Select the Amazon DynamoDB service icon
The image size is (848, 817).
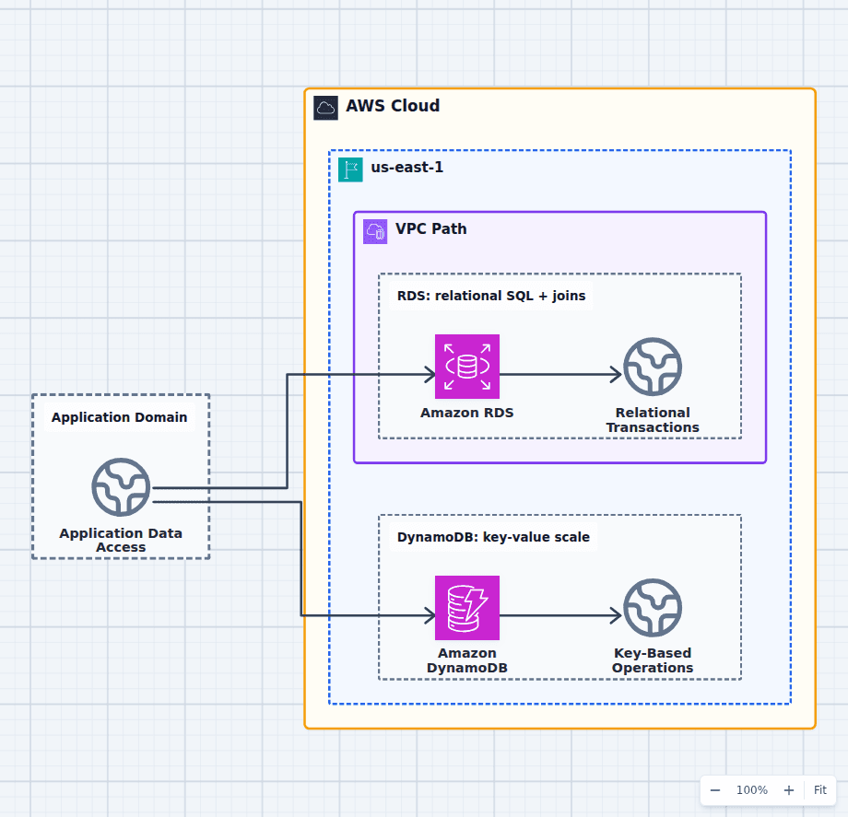[467, 607]
